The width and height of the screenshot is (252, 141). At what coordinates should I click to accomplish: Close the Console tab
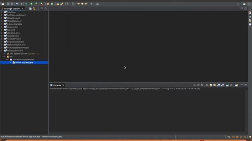63,85
